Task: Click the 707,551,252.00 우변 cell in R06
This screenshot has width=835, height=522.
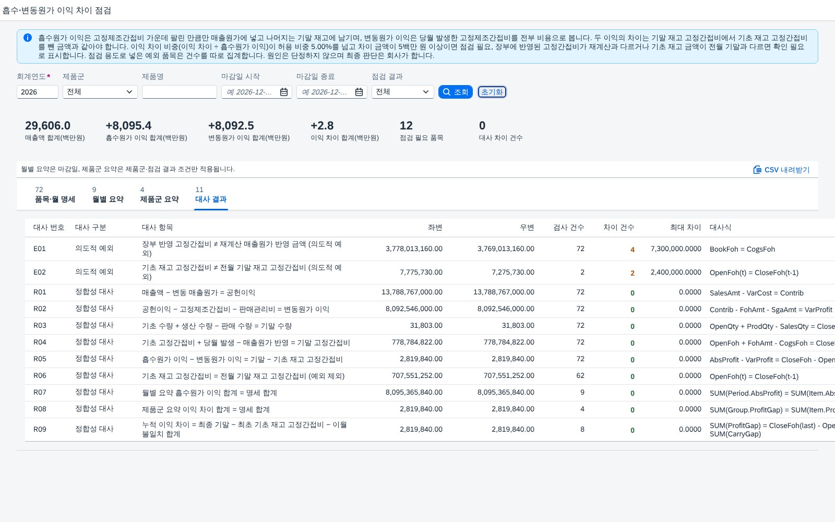Action: coord(509,376)
